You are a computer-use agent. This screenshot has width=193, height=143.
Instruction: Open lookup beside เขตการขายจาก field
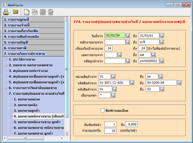click(119, 55)
